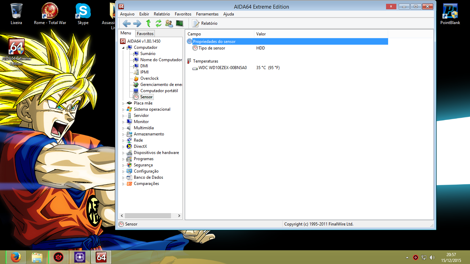Select the WDC WD10EZEX-00BN5A0 drive row
The width and height of the screenshot is (470, 264).
(x=287, y=68)
